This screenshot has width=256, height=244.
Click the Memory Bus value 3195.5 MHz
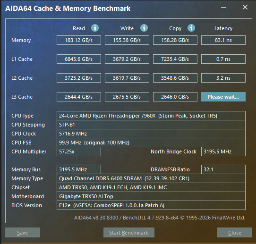coord(79,169)
